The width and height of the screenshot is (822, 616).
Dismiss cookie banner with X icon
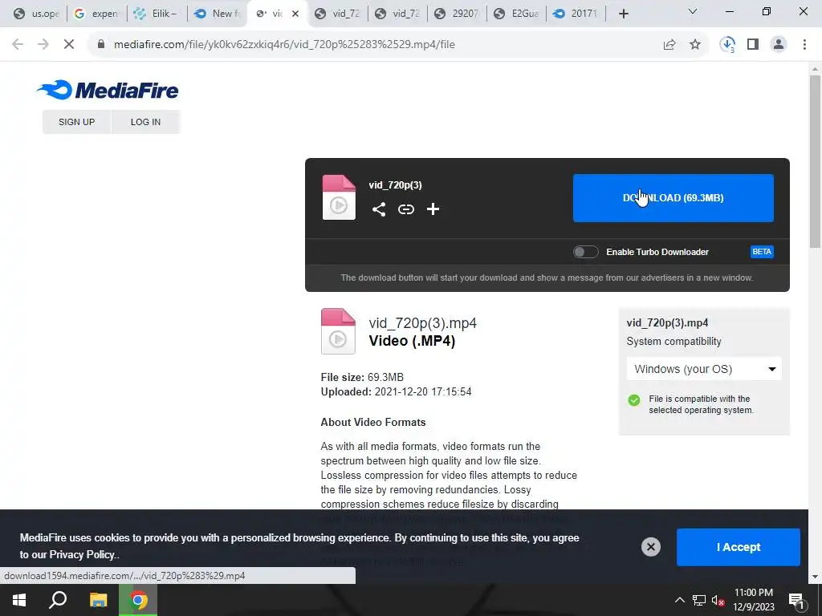click(650, 547)
